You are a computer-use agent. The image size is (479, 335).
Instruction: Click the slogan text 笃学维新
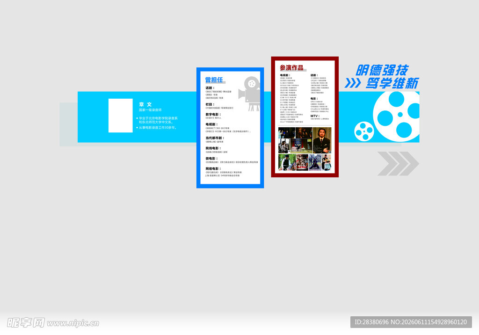(x=392, y=83)
